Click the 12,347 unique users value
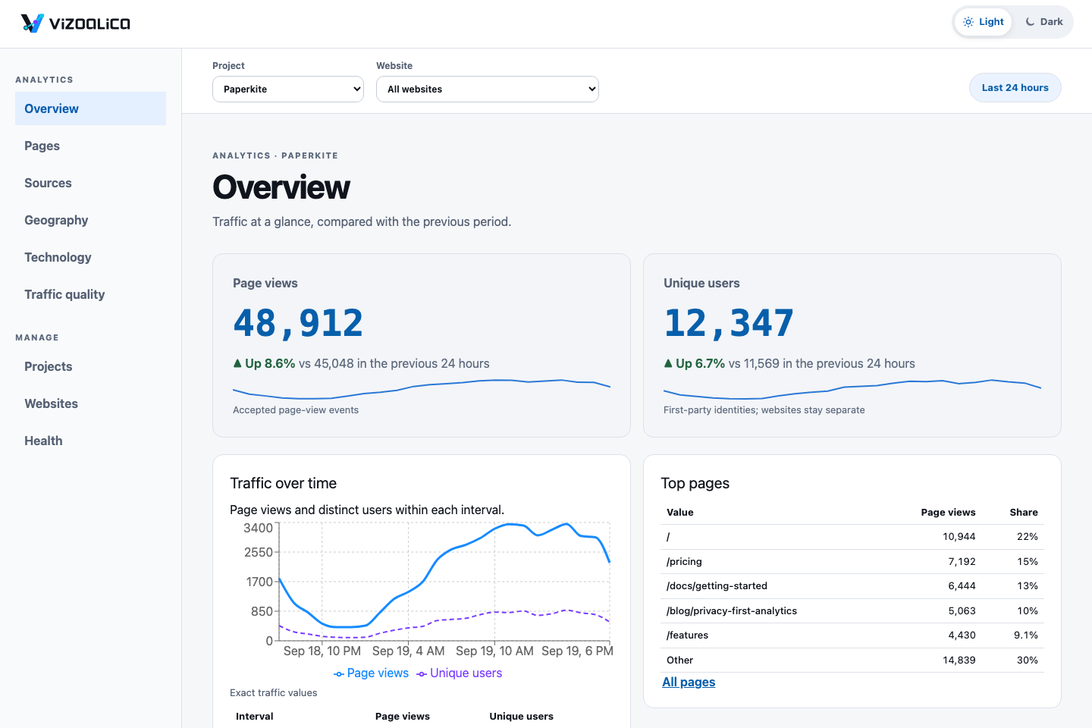This screenshot has height=728, width=1092. (729, 323)
